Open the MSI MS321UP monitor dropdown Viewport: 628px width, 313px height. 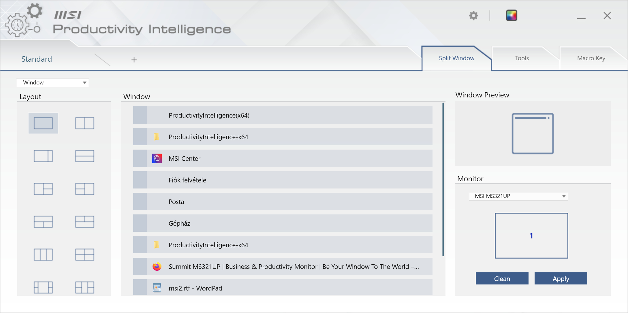coord(518,196)
